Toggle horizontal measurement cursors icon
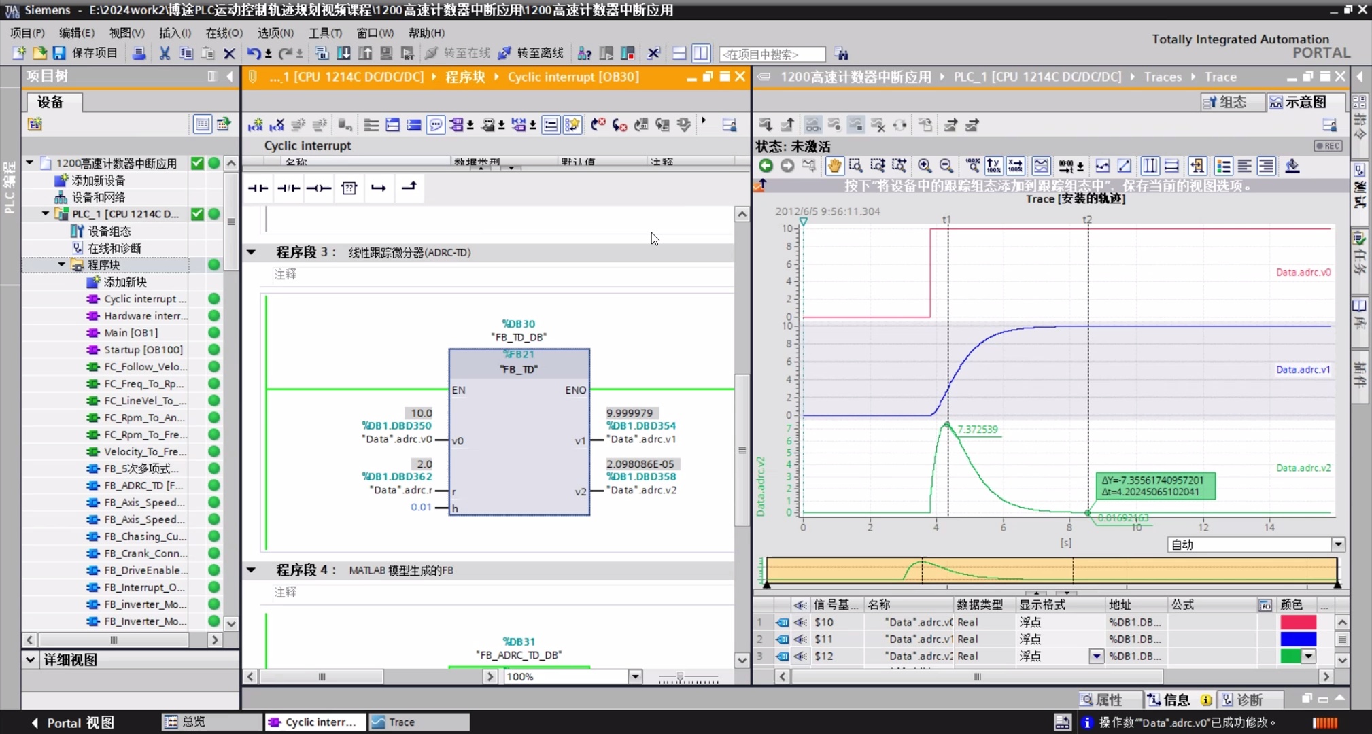Viewport: 1372px width, 734px height. tap(1171, 166)
